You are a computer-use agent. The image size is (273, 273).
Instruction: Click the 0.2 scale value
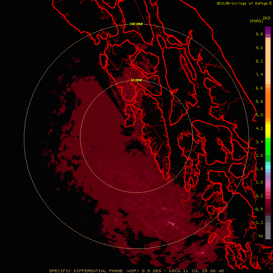(x=259, y=196)
